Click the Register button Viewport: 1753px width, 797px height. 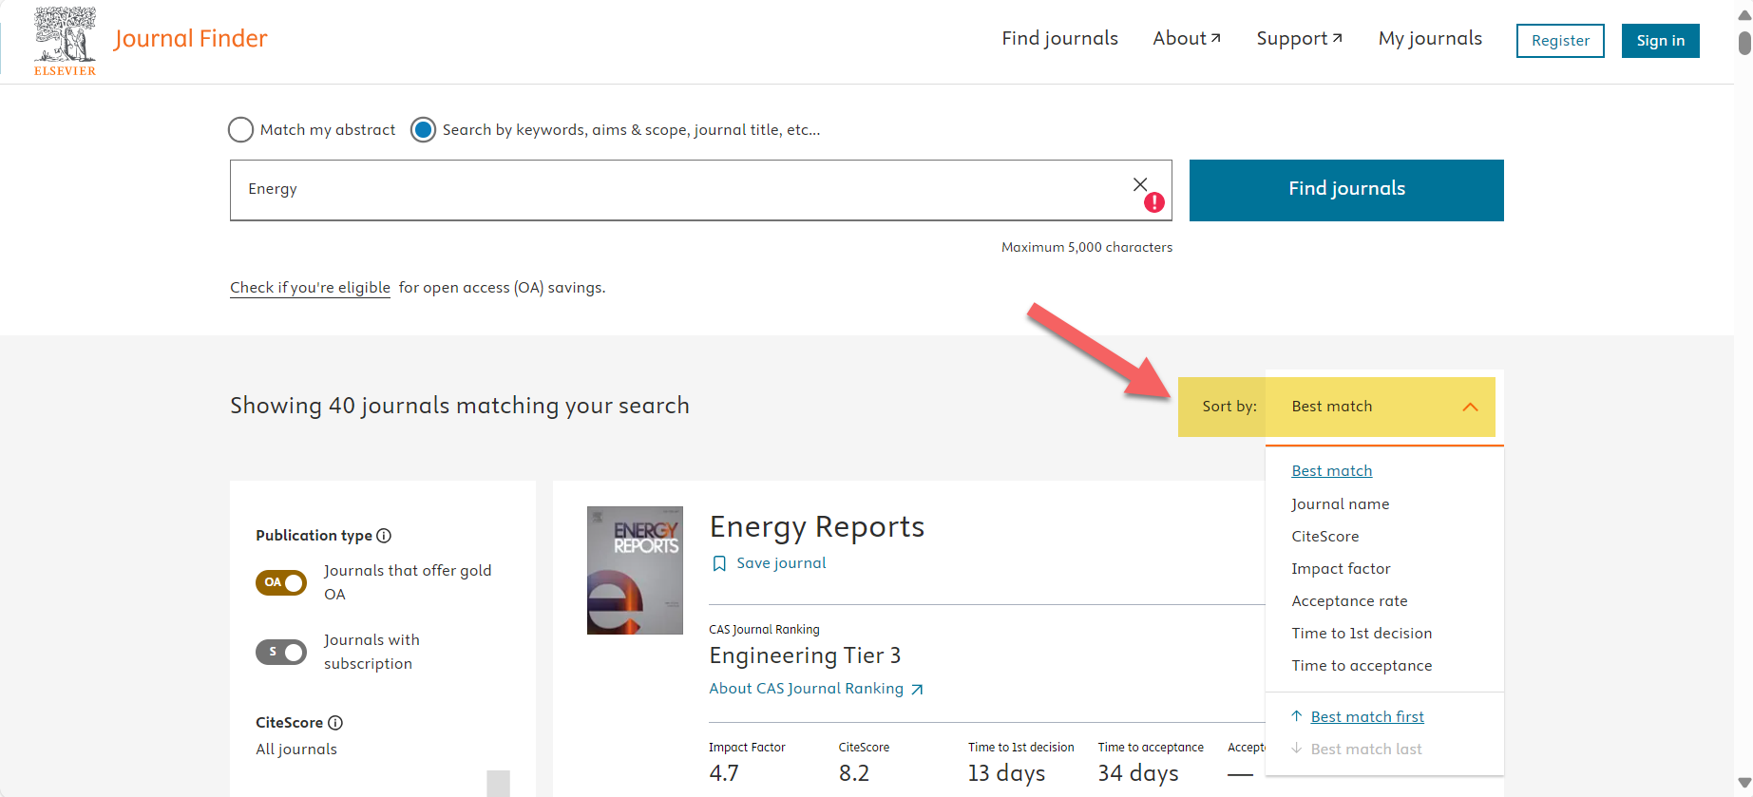pyautogui.click(x=1560, y=41)
